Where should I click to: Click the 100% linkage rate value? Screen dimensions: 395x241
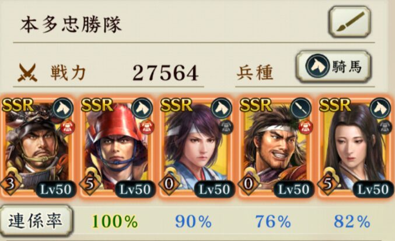[114, 222]
